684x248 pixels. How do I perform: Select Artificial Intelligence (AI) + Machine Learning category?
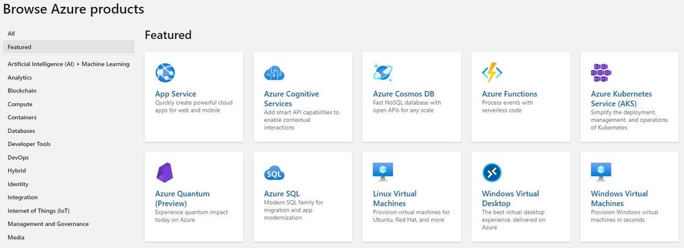click(68, 64)
